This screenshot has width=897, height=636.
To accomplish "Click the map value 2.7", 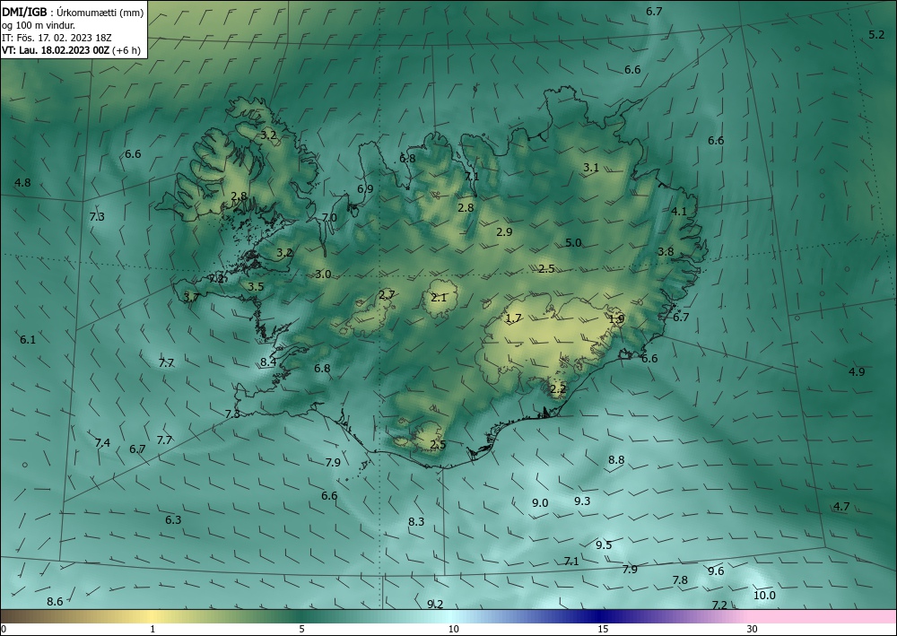I will [387, 295].
